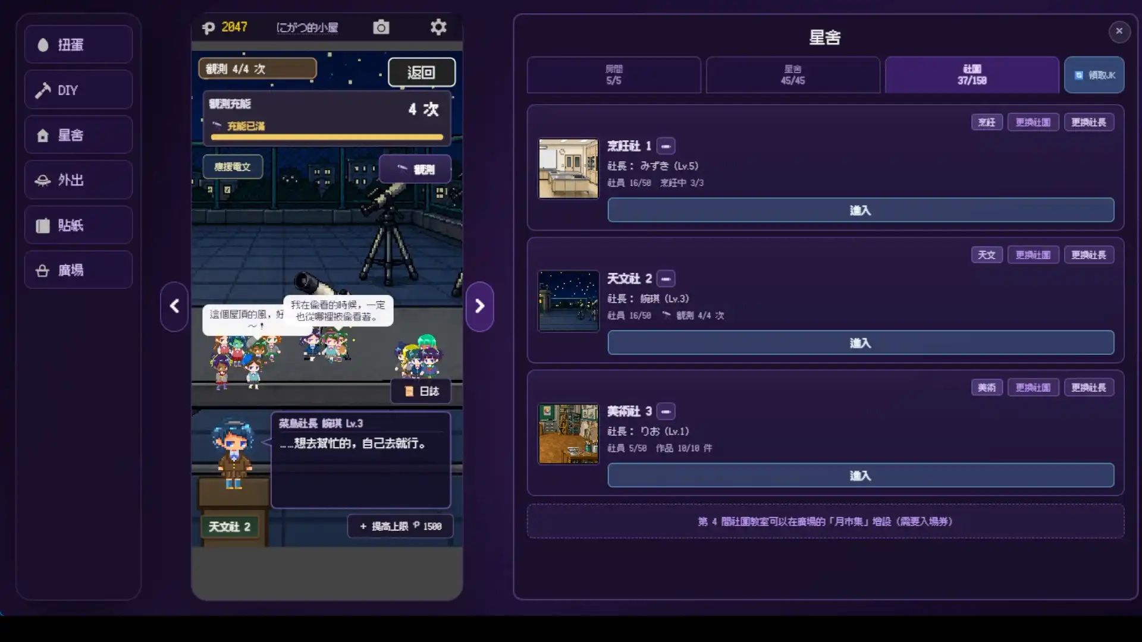Click the 觀測充能 yellow progress bar
Screen dimensions: 1142x642
point(327,137)
